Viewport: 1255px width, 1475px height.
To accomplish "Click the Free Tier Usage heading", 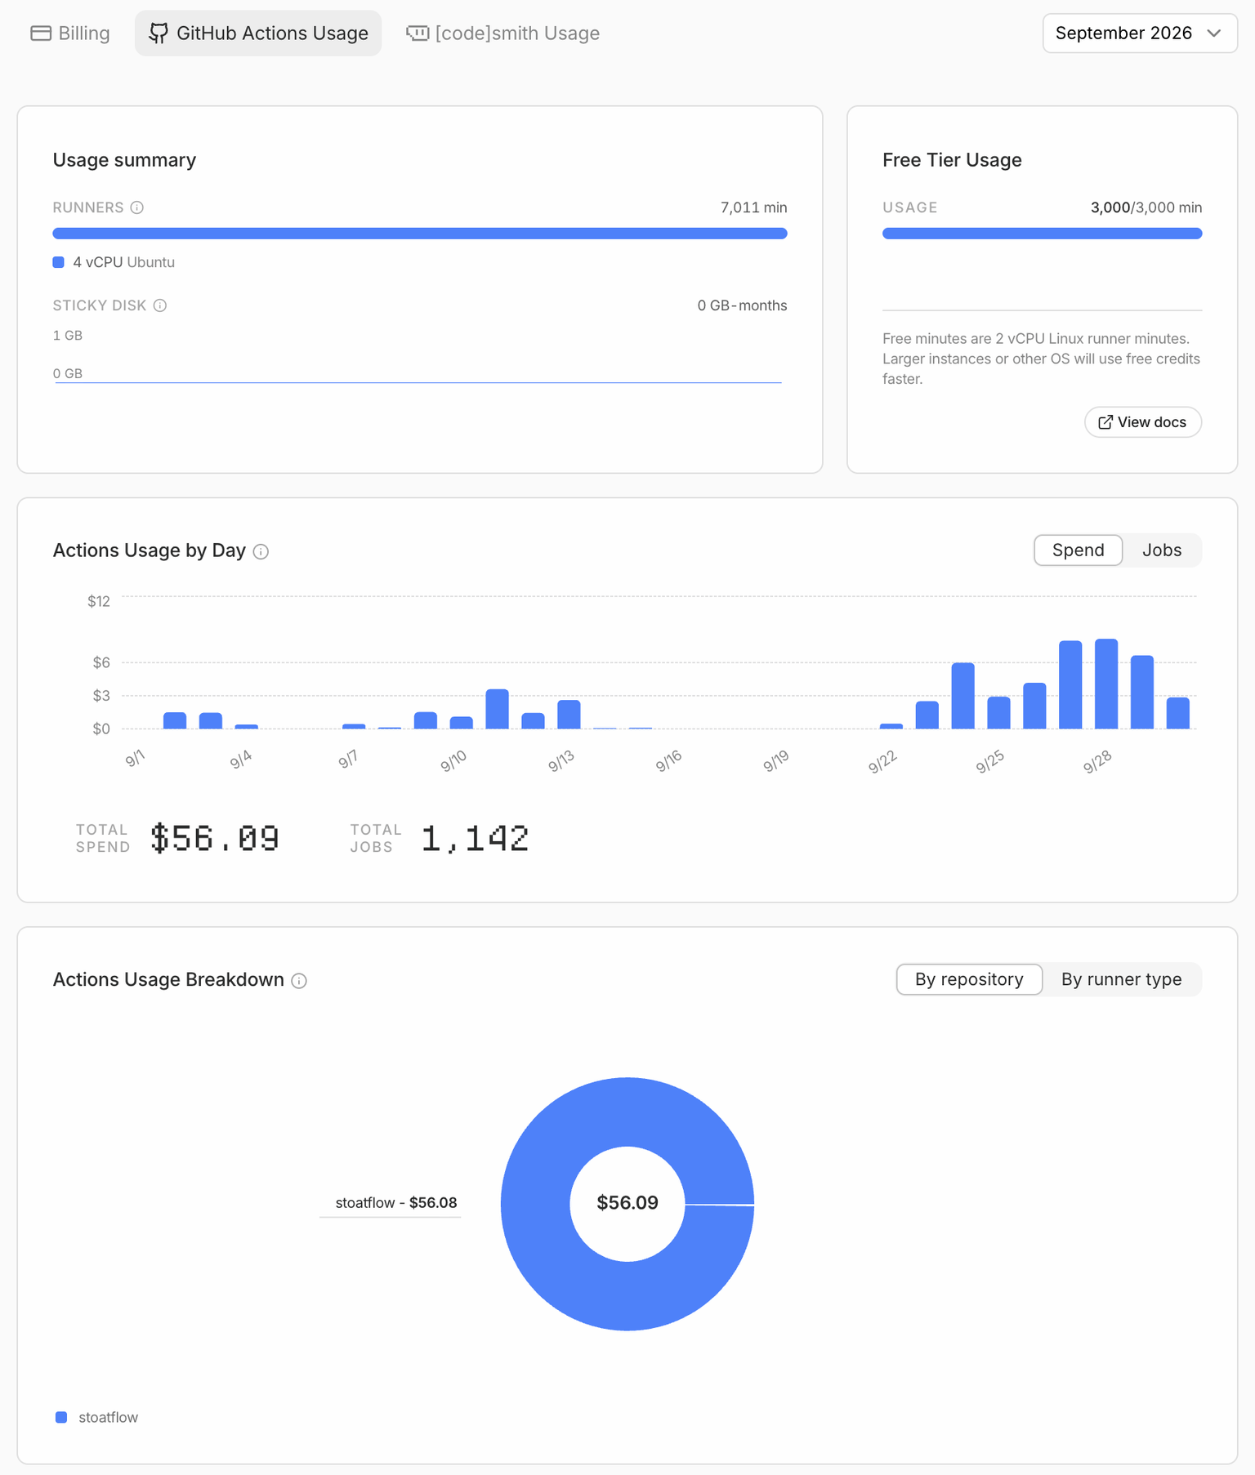I will click(x=952, y=160).
